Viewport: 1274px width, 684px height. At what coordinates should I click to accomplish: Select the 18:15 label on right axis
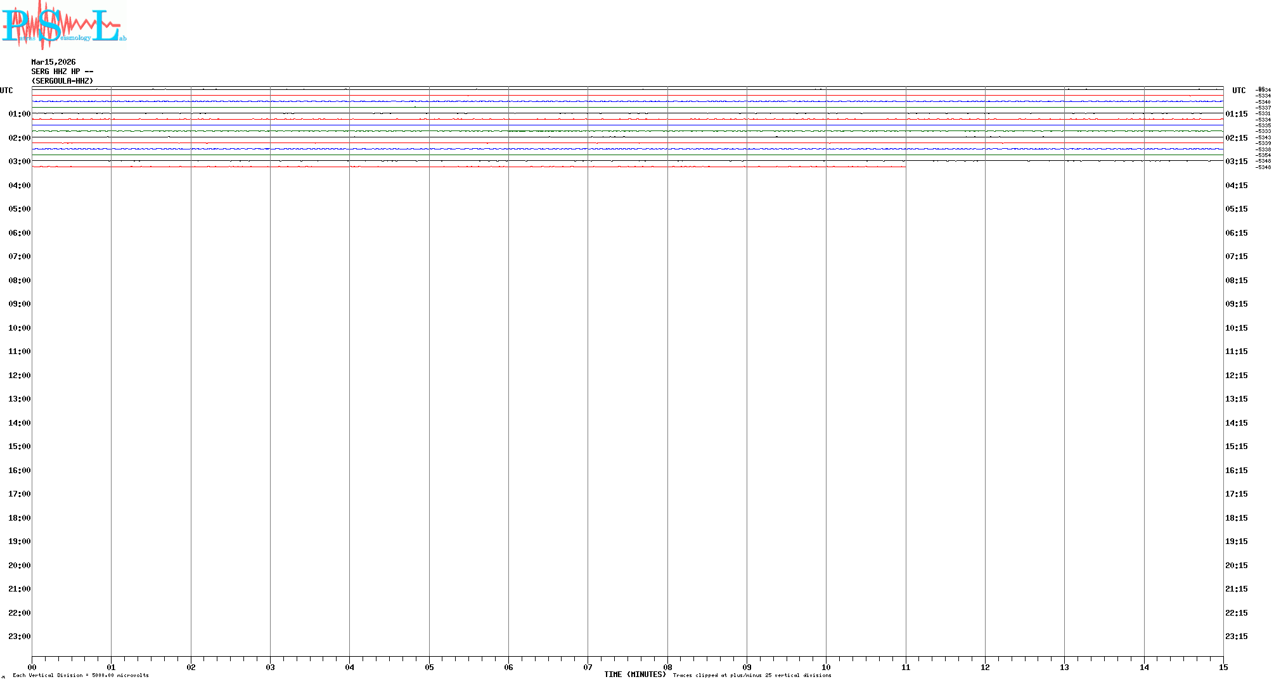[x=1236, y=518]
